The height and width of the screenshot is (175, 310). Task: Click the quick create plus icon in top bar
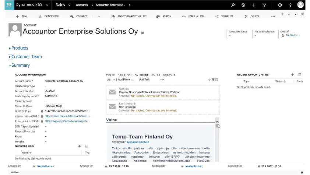click(254, 5)
